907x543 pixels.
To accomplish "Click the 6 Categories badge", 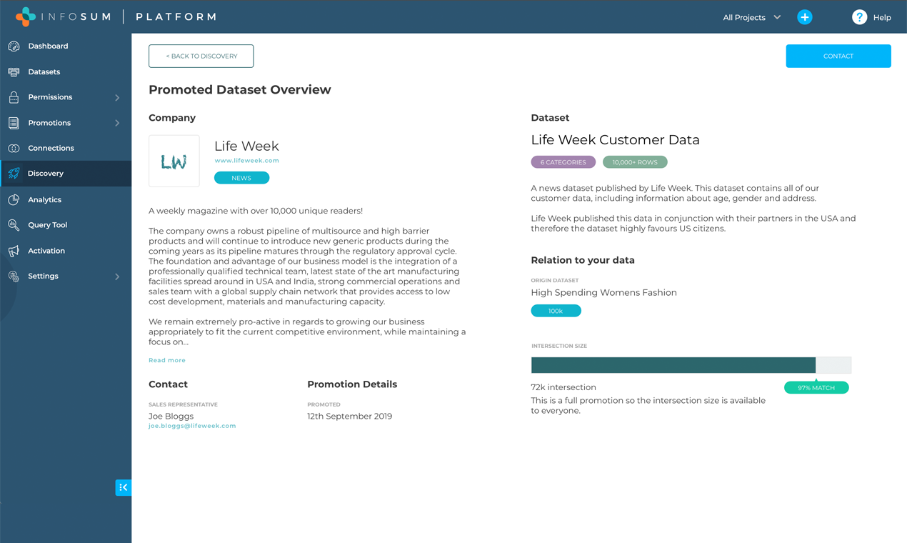I will [563, 162].
